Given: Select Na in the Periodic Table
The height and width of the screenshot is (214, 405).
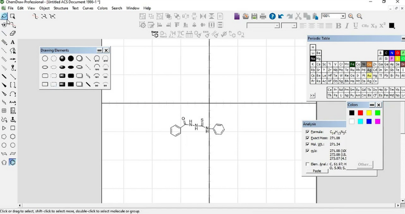Looking at the screenshot, I should tap(313, 59).
